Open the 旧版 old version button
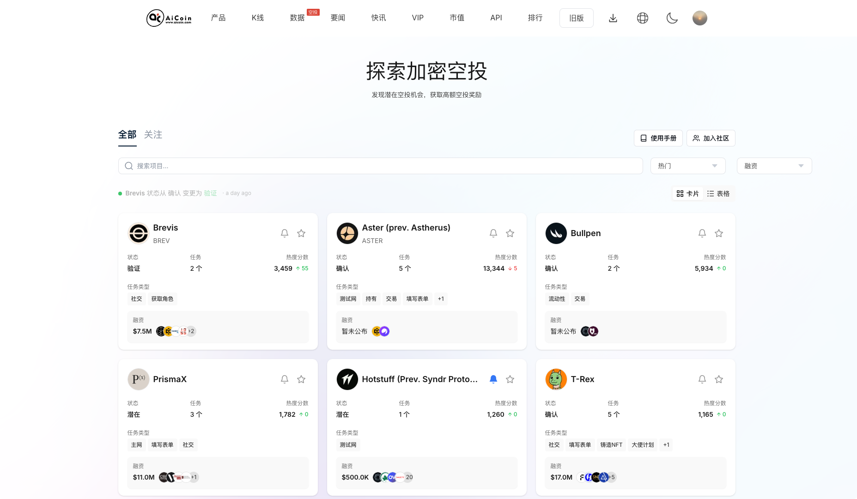Image resolution: width=857 pixels, height=499 pixels. click(x=576, y=18)
